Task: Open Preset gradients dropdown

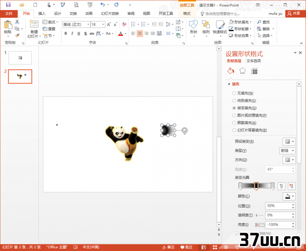Action: coord(289,141)
